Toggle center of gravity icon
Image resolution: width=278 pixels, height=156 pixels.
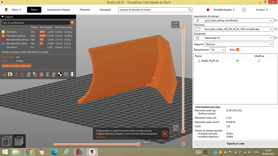(x=60, y=74)
